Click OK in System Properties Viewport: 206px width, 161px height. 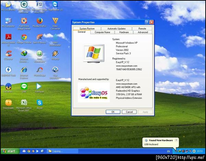click(x=113, y=112)
